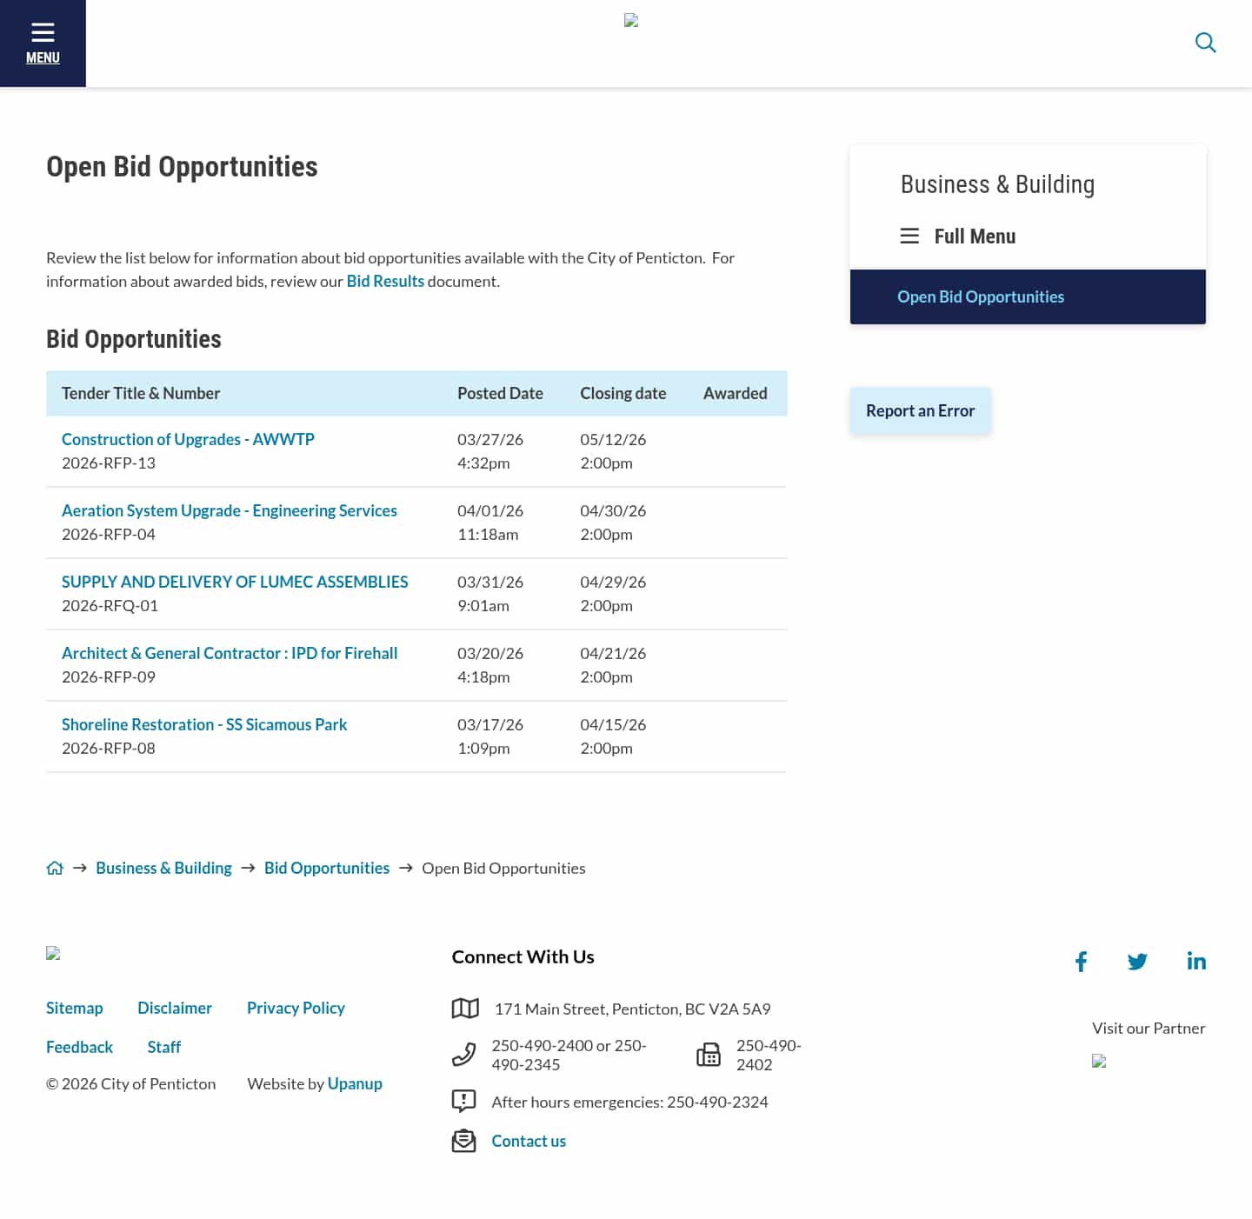Open Facebook via its footer icon

pyautogui.click(x=1081, y=961)
